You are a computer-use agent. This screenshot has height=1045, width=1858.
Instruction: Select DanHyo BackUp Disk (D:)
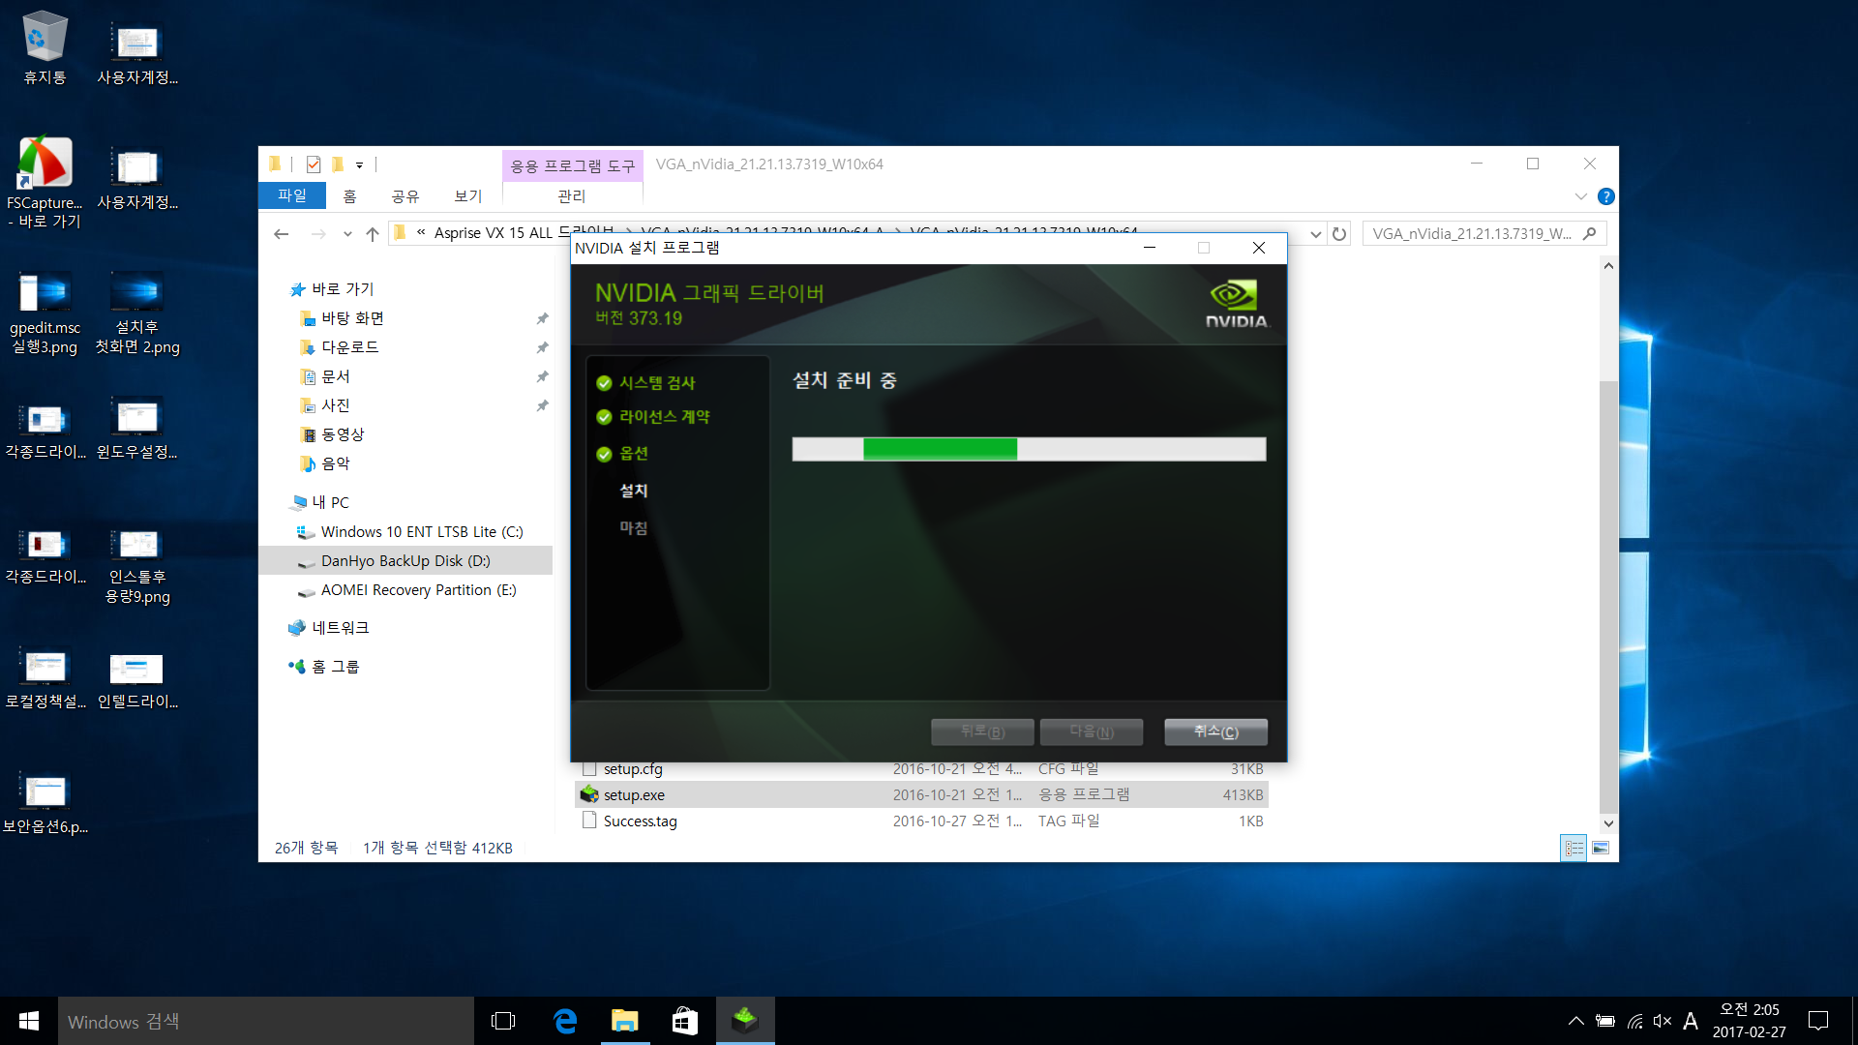(405, 561)
